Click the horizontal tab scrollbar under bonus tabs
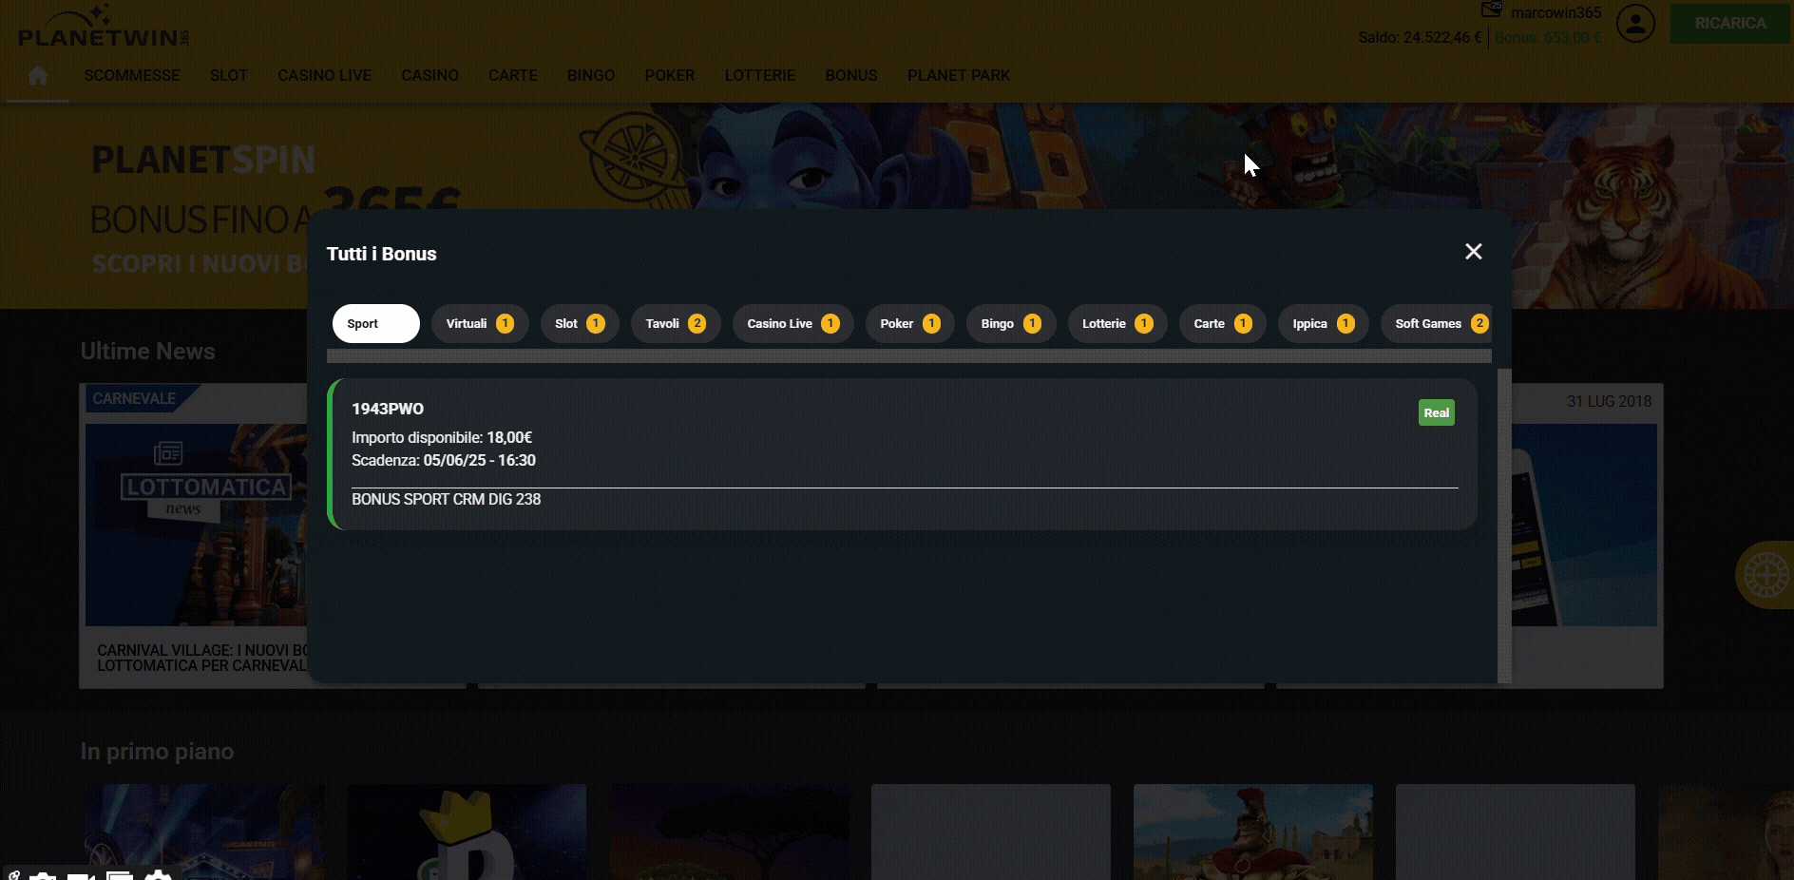1794x880 pixels. click(x=908, y=355)
